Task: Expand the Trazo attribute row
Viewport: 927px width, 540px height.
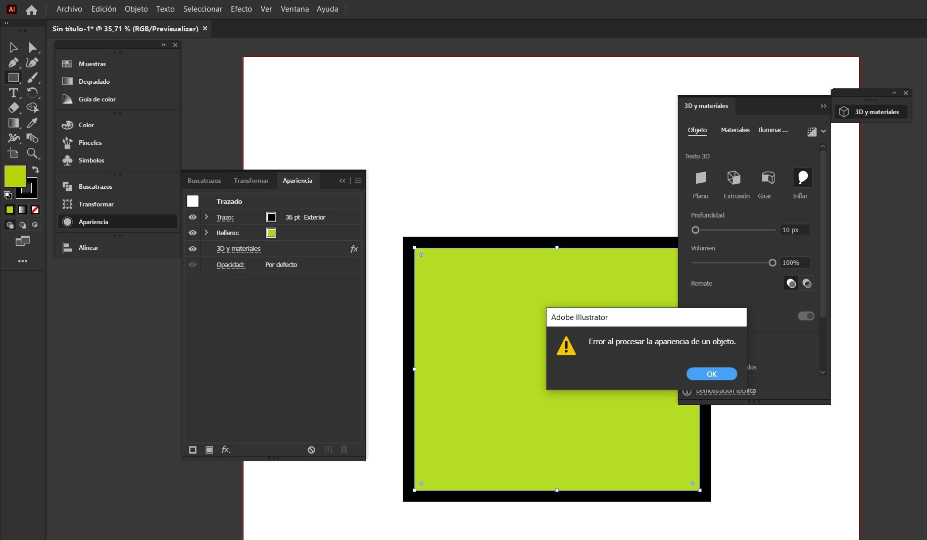Action: coord(206,217)
